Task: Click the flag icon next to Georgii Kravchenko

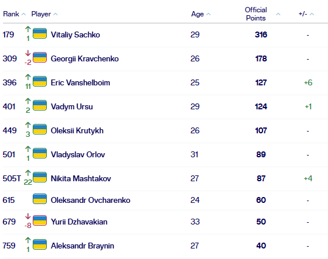Action: pyautogui.click(x=40, y=57)
